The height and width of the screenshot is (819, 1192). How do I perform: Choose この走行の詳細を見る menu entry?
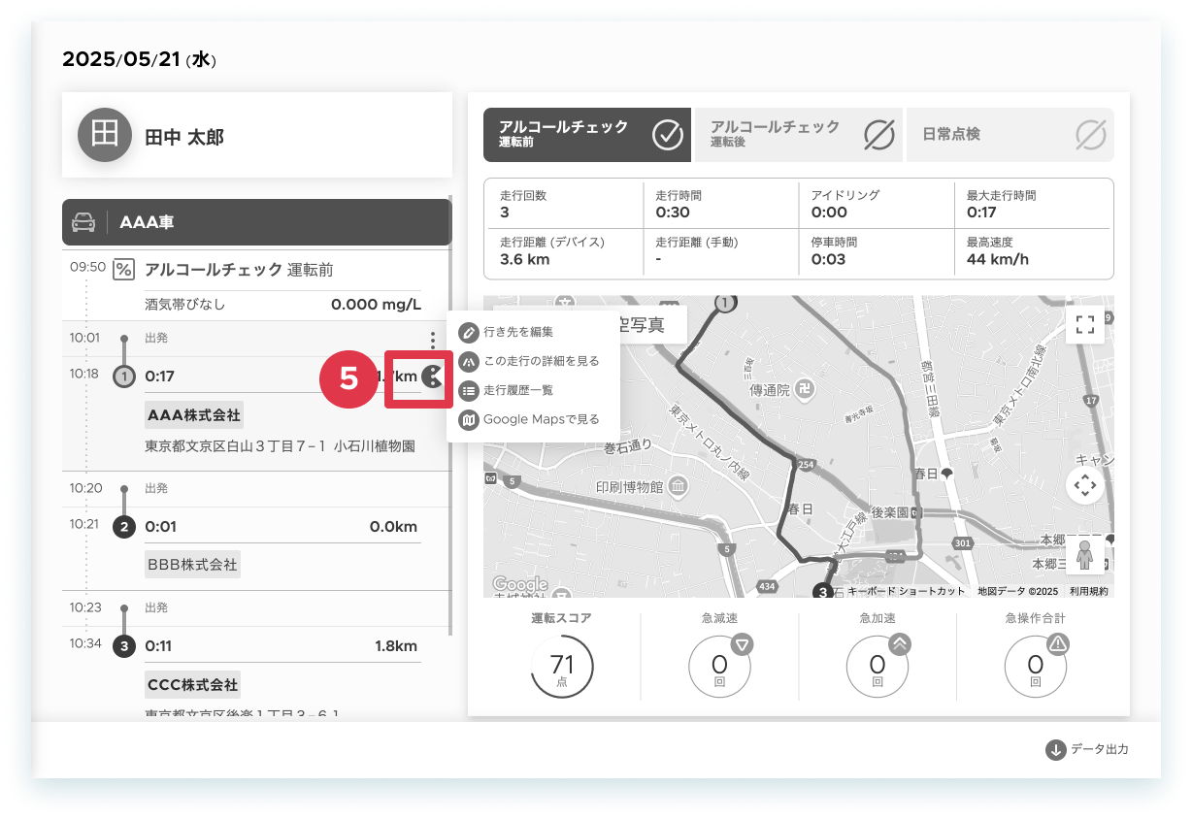[529, 361]
